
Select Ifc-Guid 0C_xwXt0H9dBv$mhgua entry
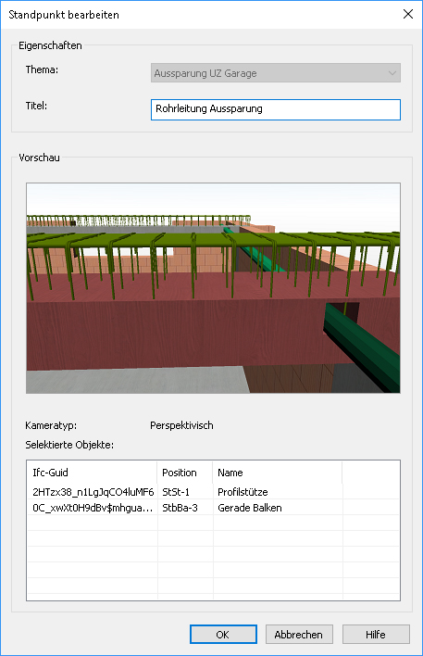tap(93, 508)
